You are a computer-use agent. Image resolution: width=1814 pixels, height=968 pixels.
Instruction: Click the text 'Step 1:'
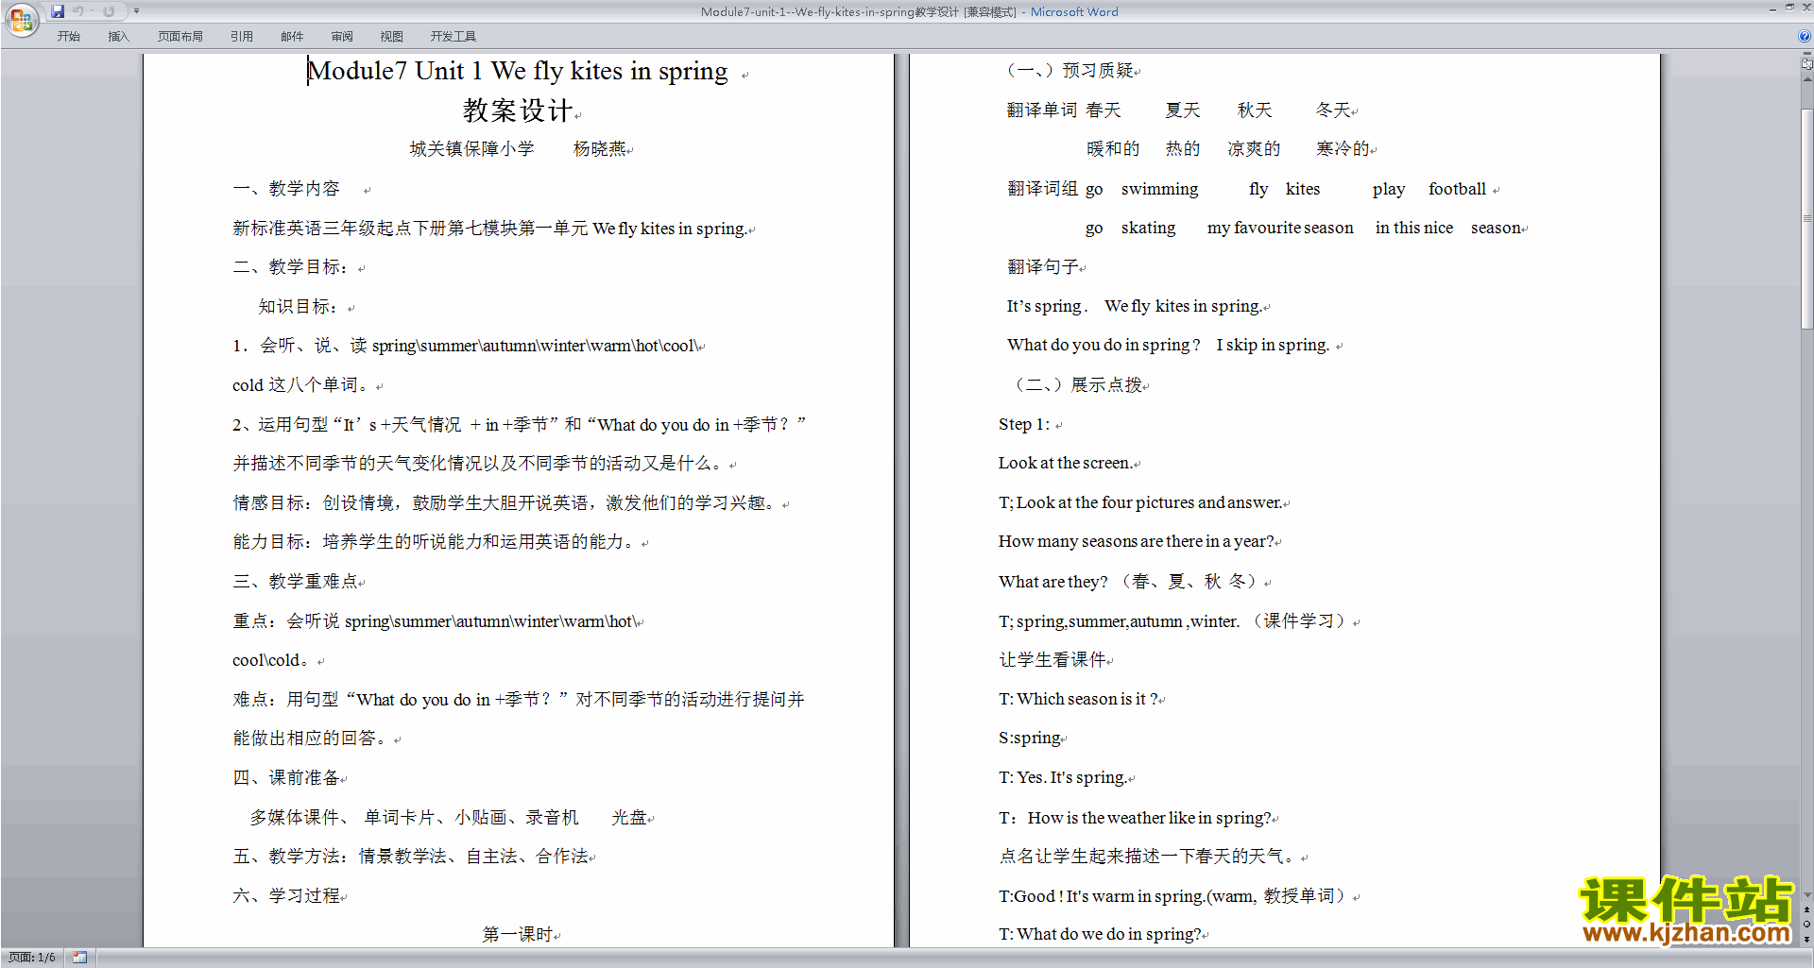pos(1024,425)
